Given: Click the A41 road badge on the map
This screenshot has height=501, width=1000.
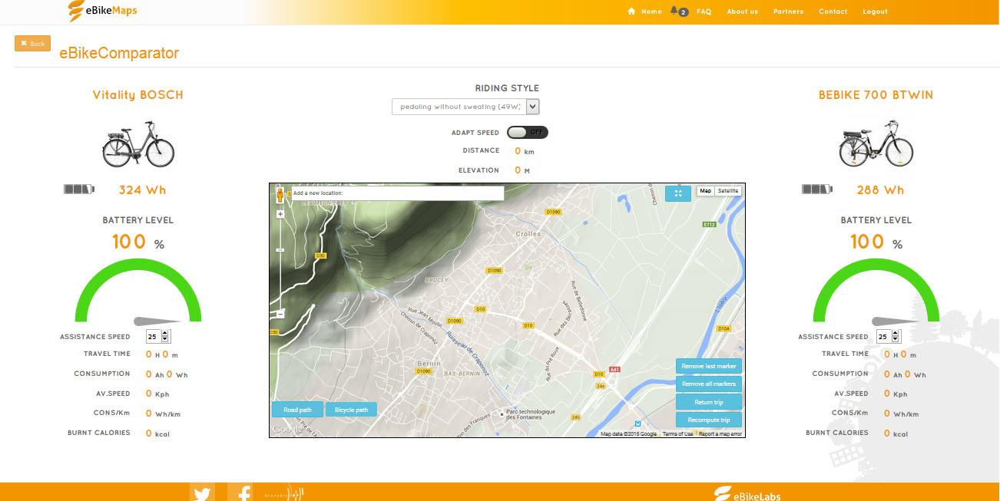Looking at the screenshot, I should 614,370.
